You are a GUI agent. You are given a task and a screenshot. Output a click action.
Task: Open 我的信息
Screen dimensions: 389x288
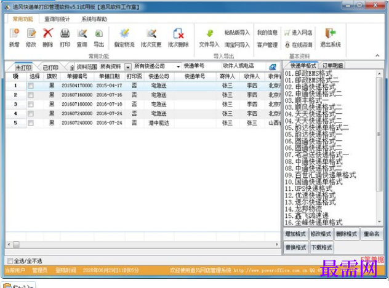(267, 33)
